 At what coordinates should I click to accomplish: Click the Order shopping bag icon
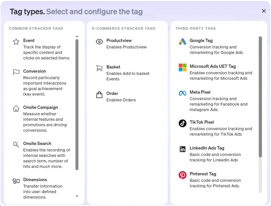(99, 95)
